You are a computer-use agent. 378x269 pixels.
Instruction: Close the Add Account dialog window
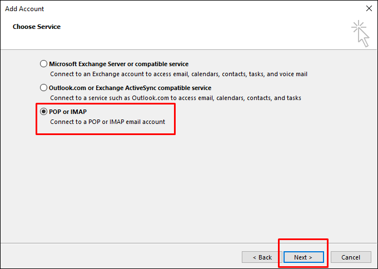coord(369,9)
